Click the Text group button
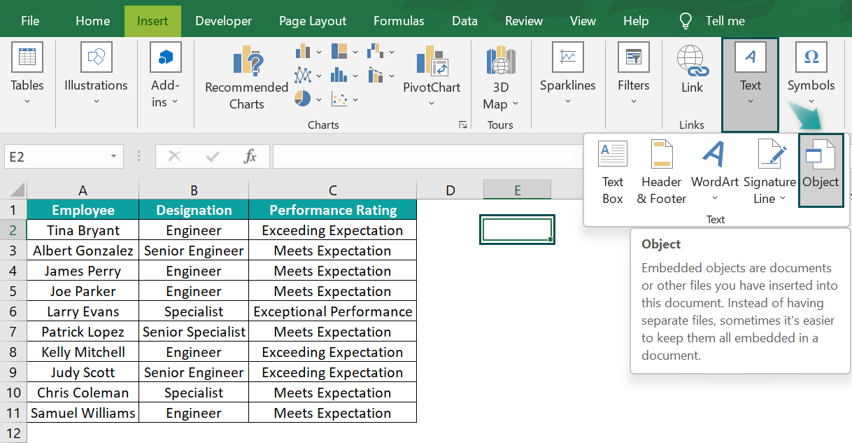The image size is (852, 443). tap(750, 85)
